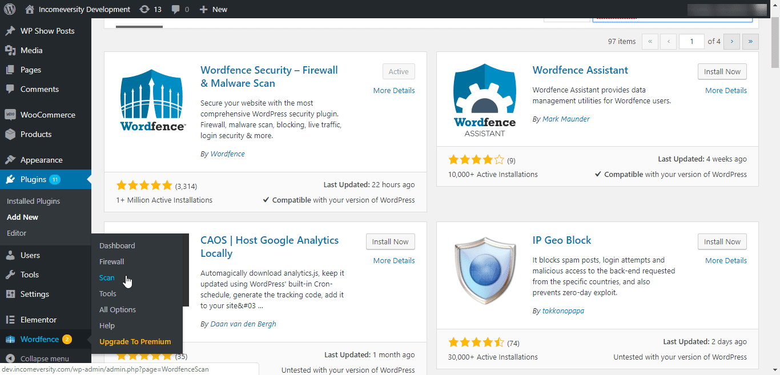Open the Wordfence Assistant plugin logo

pos(484,100)
